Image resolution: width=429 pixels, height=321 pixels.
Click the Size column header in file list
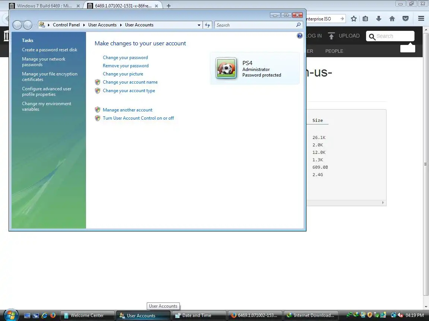click(x=317, y=120)
